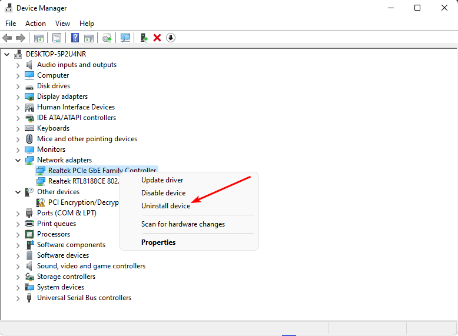Click the Keyboards icon
The width and height of the screenshot is (458, 336).
pyautogui.click(x=29, y=128)
